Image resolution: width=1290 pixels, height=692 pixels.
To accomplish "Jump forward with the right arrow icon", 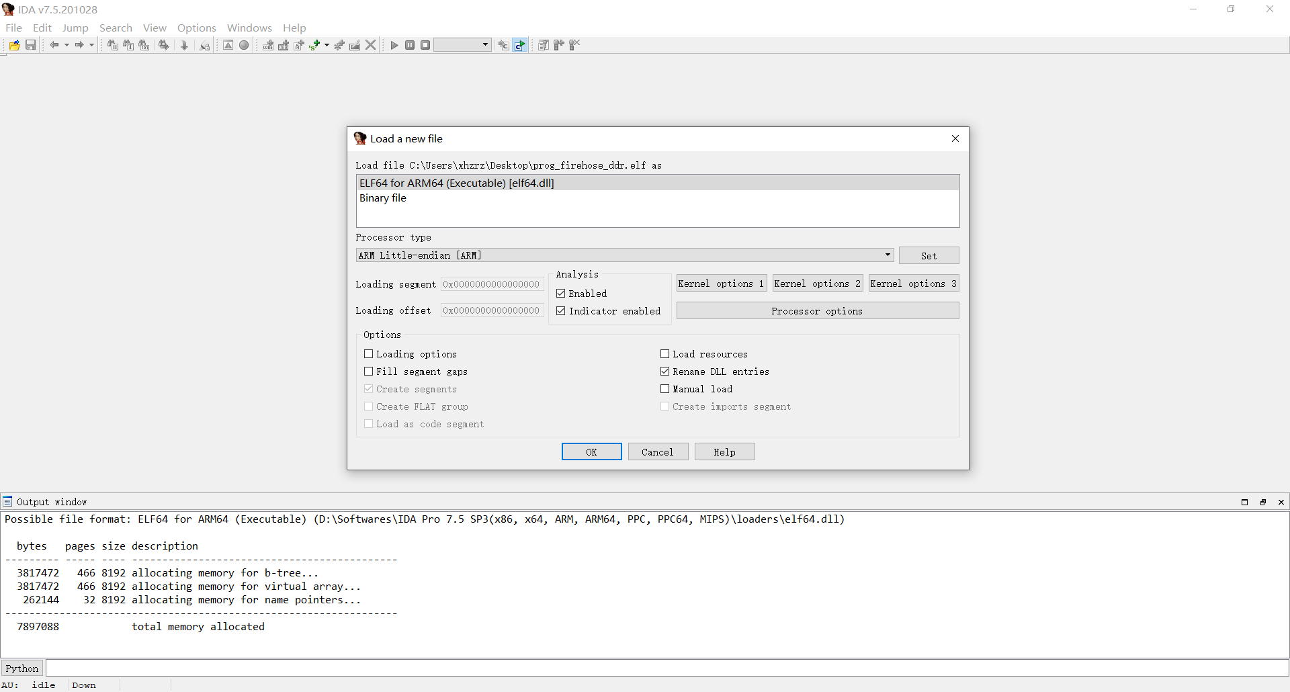I will [79, 45].
